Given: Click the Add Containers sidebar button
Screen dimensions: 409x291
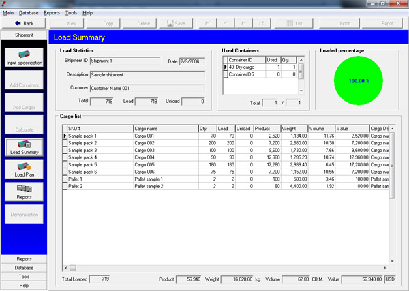Looking at the screenshot, I should [x=24, y=80].
